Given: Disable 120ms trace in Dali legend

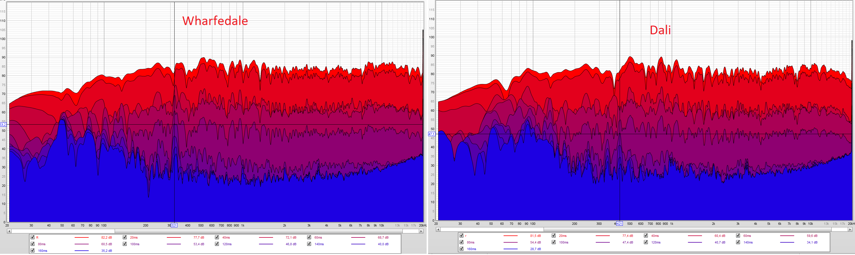Looking at the screenshot, I should click(x=646, y=242).
